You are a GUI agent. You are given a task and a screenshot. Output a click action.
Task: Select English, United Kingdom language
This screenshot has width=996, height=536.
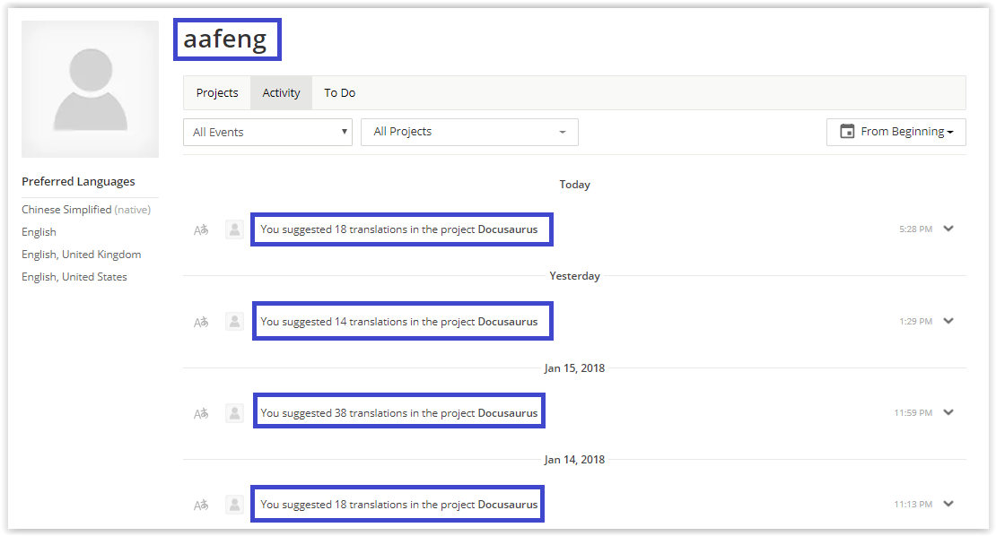point(82,255)
